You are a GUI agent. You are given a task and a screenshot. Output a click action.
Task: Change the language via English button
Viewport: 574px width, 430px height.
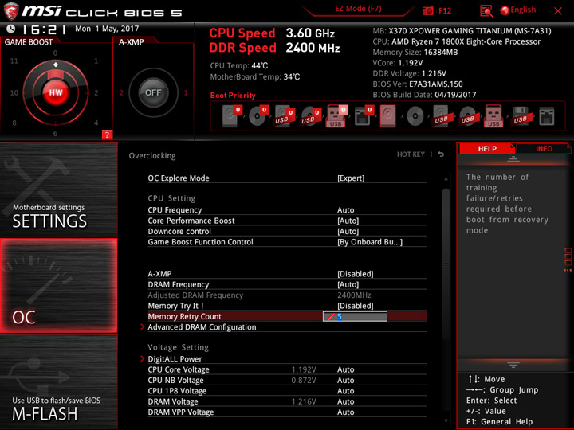518,10
